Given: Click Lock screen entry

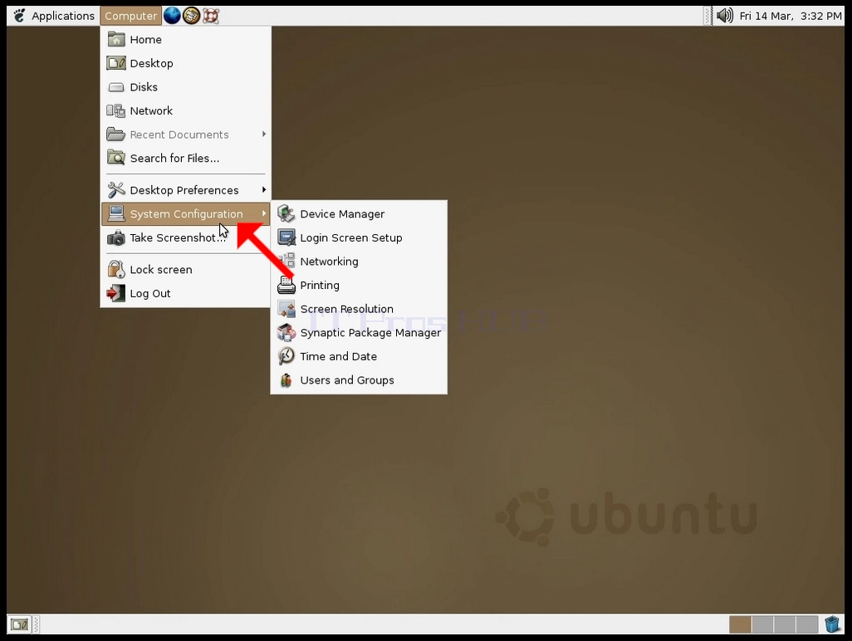Looking at the screenshot, I should click(186, 270).
